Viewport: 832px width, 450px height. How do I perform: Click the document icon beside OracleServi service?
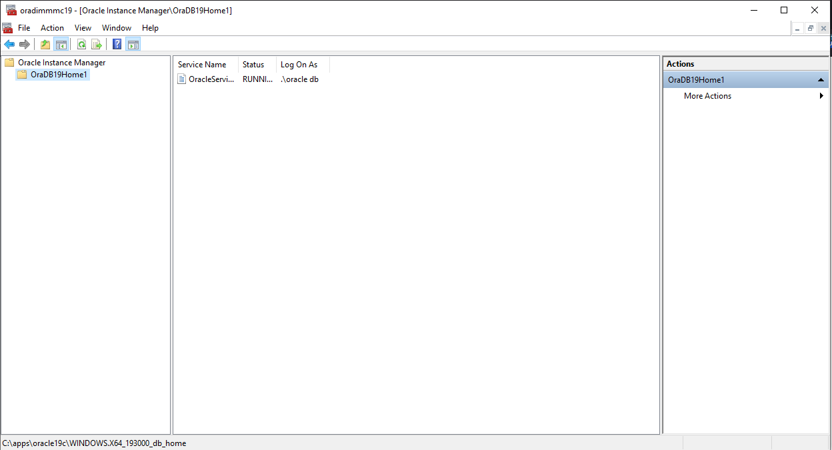[x=181, y=79]
